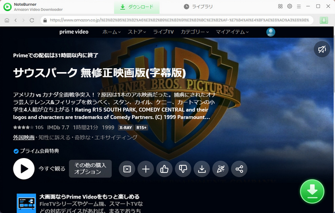Watch the trailer via film icon
The height and width of the screenshot is (213, 335).
click(127, 169)
